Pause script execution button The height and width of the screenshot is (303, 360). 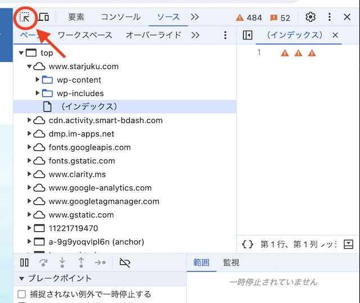tap(24, 263)
